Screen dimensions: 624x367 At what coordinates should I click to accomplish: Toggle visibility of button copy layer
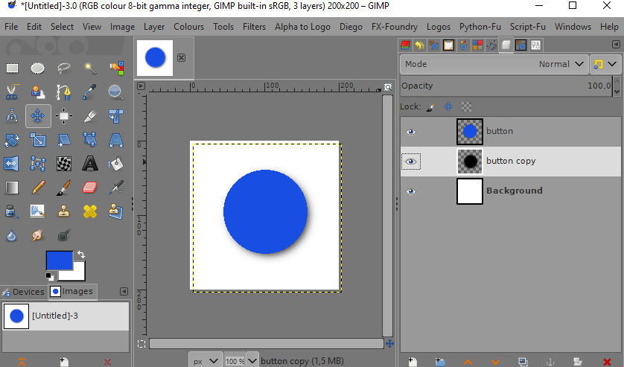(x=411, y=162)
